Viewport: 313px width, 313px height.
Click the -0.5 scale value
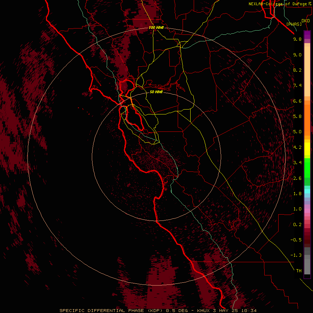[x=296, y=240]
